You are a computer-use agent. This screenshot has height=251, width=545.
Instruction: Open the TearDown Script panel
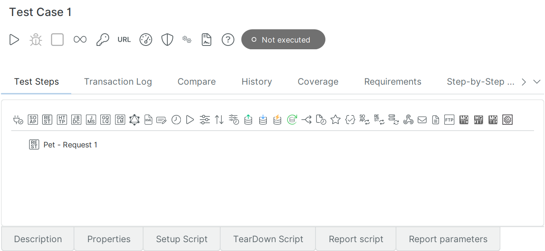click(268, 239)
